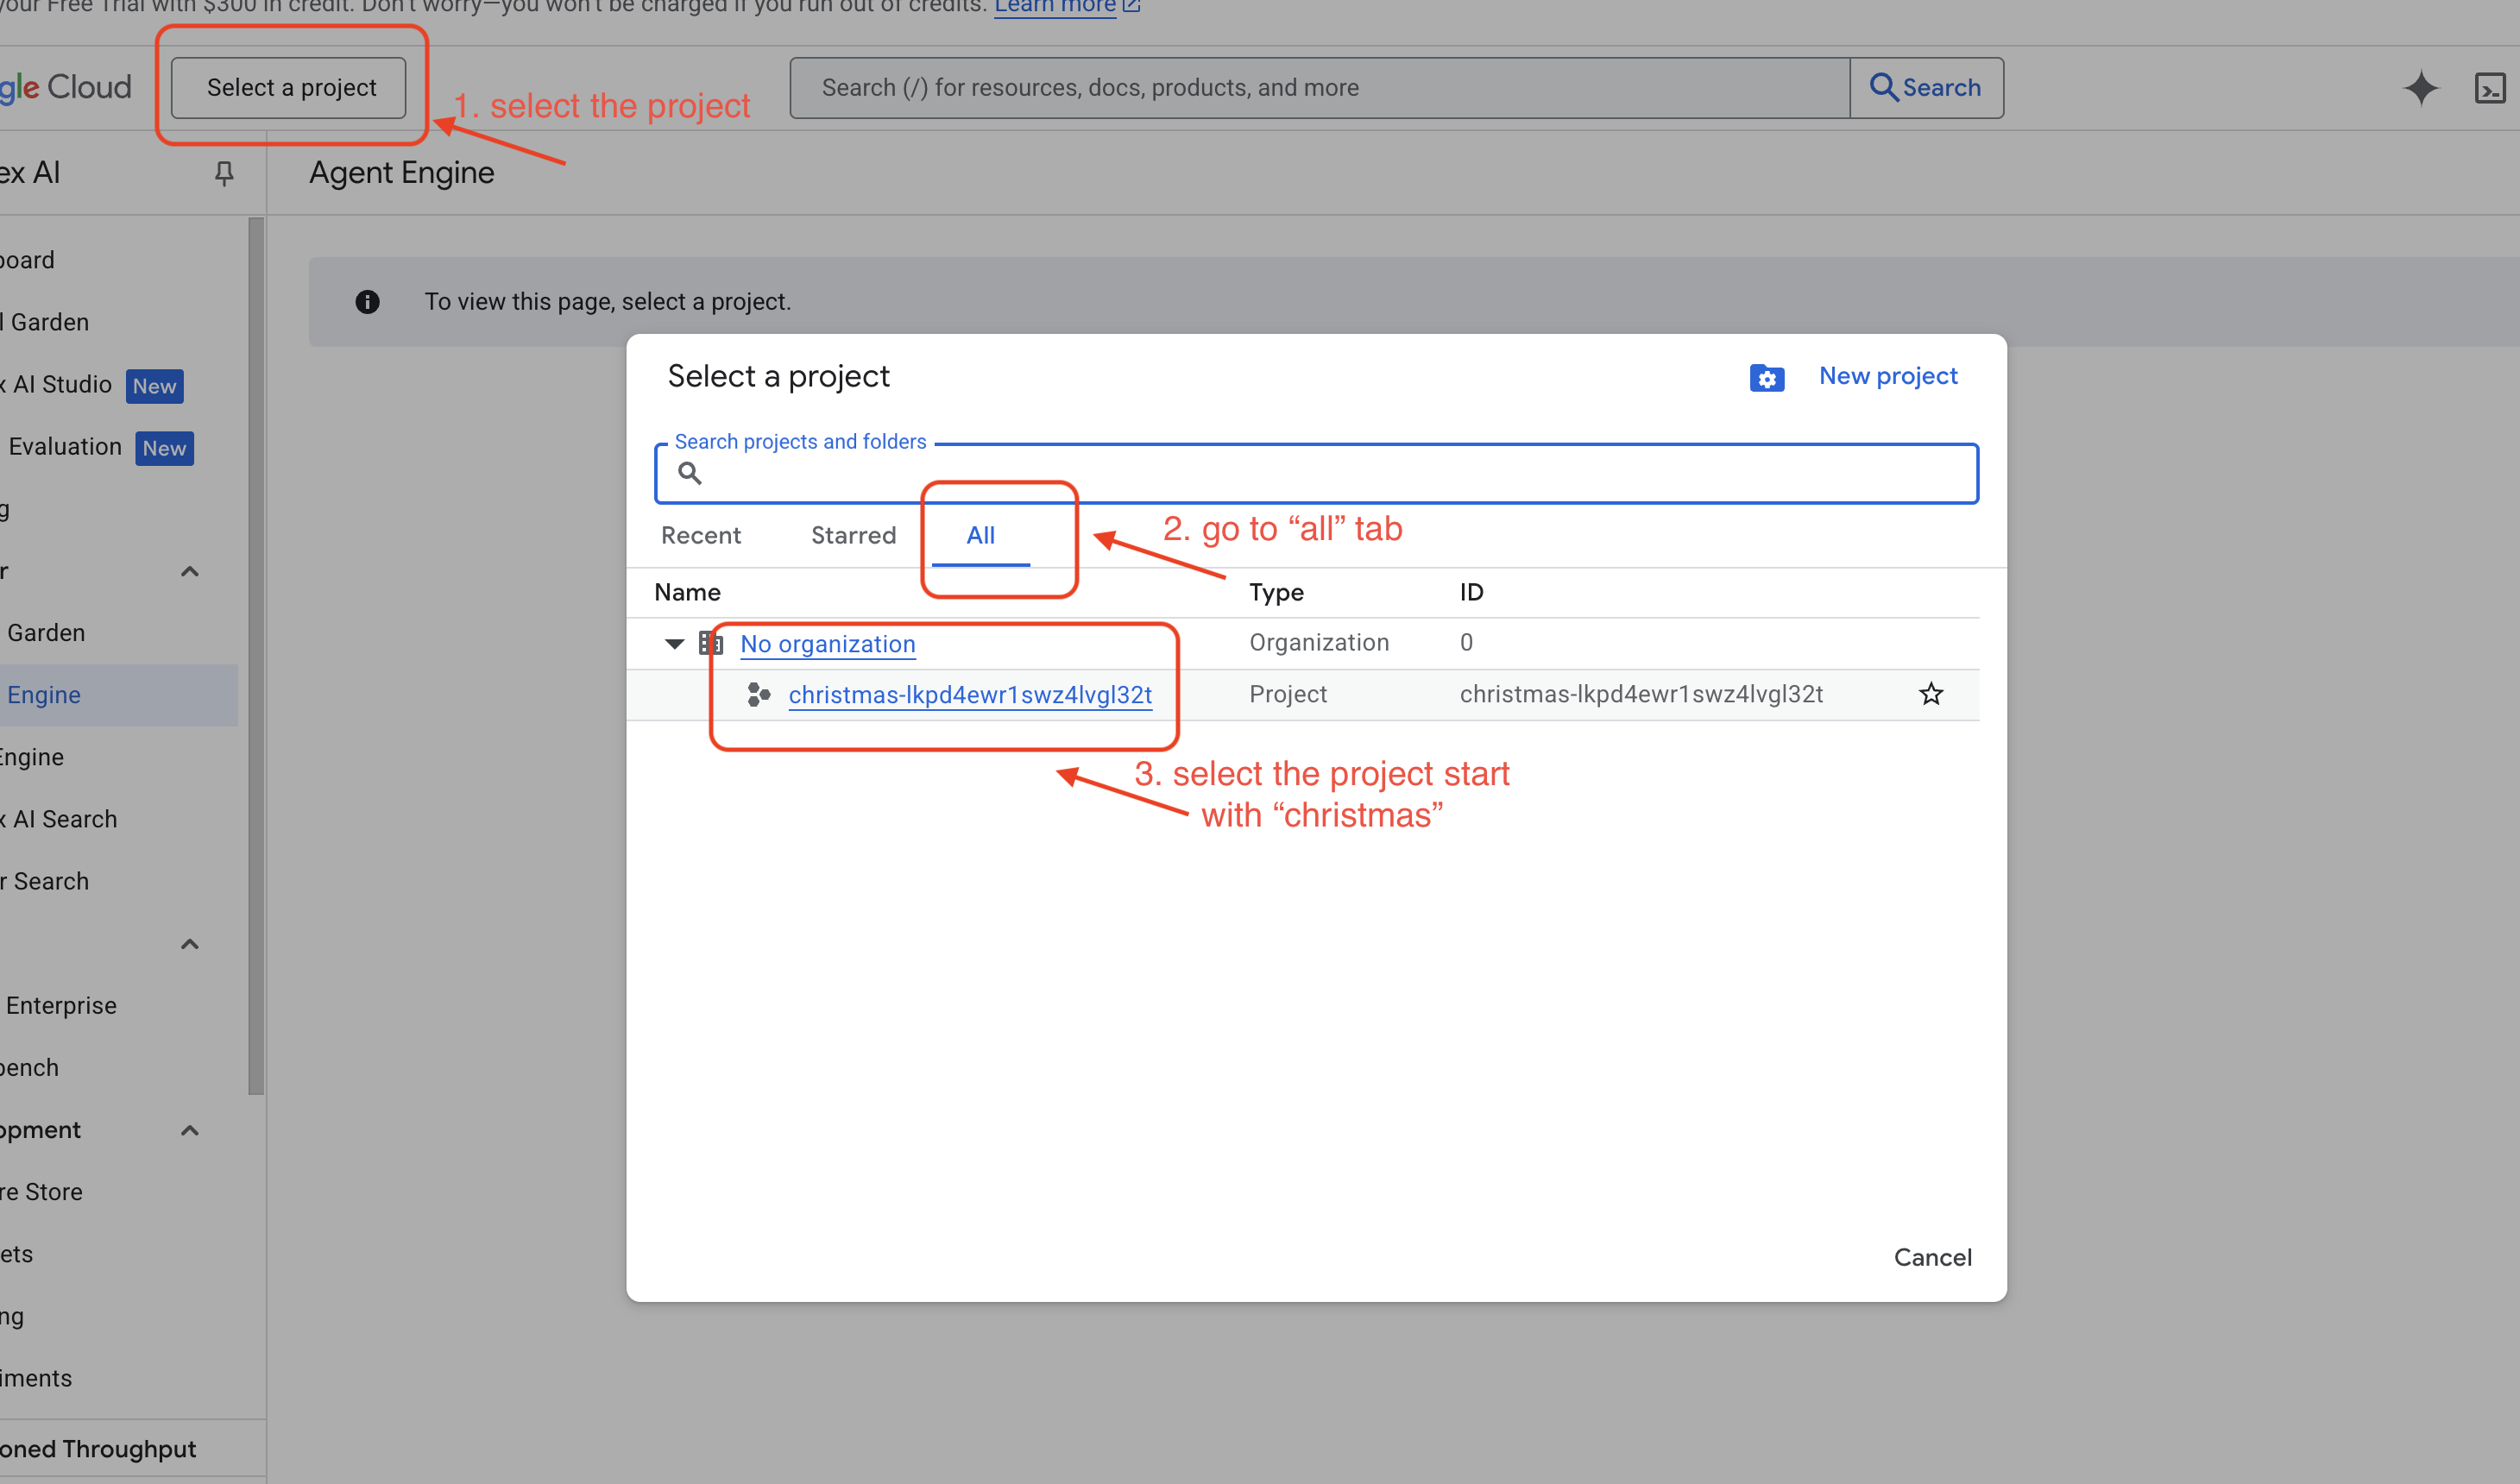The height and width of the screenshot is (1484, 2520).
Task: Open the Gemini AI assistant icon
Action: 2421,88
